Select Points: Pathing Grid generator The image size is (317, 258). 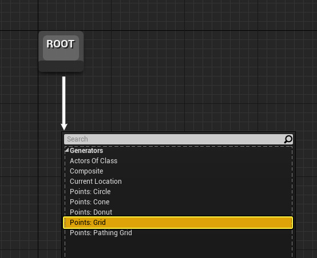(101, 233)
